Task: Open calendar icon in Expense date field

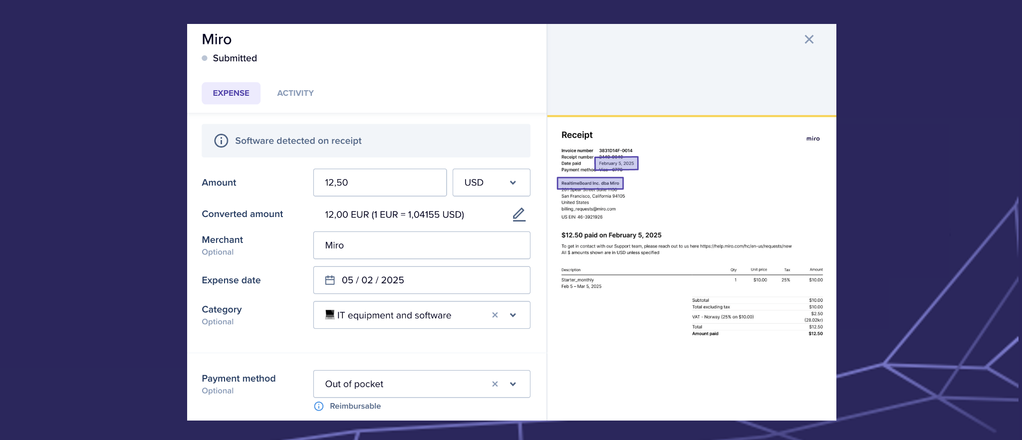Action: click(x=330, y=280)
